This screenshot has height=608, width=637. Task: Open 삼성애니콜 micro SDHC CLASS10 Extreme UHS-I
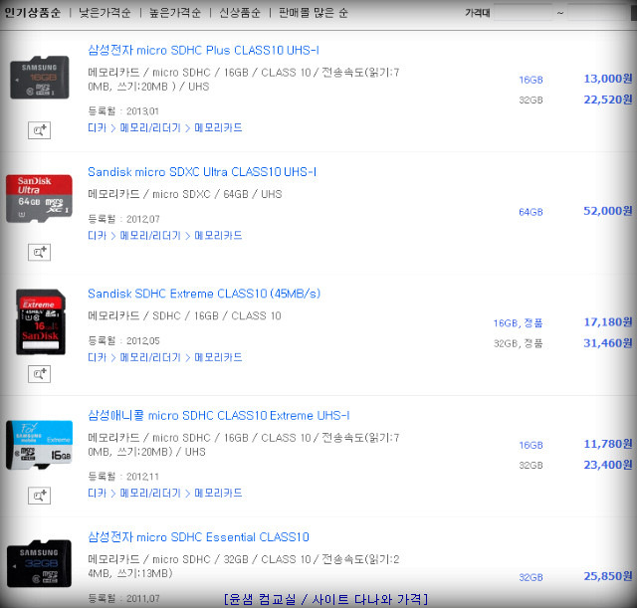(219, 416)
